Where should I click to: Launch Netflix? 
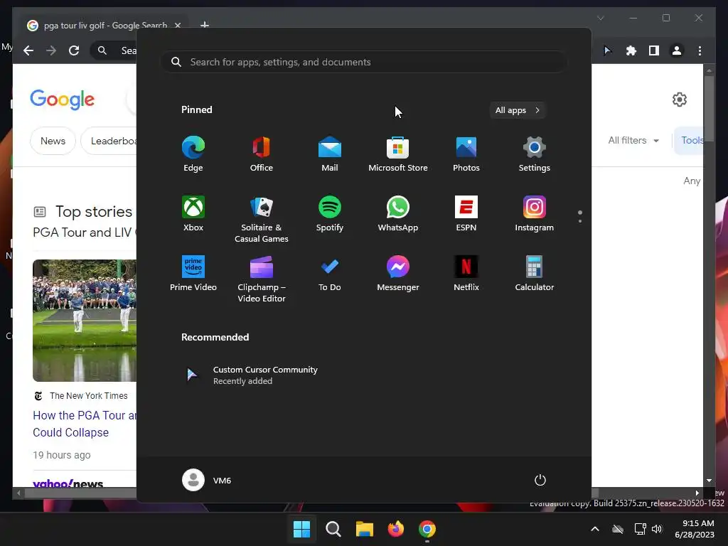click(466, 274)
